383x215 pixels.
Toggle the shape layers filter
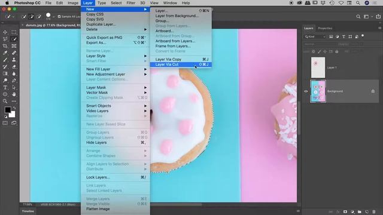(350, 36)
